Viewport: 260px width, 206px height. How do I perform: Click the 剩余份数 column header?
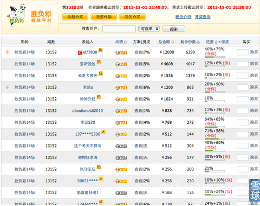(188, 42)
